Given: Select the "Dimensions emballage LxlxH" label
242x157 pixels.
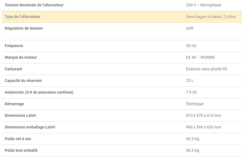Looking at the screenshot, I should click(x=30, y=127).
